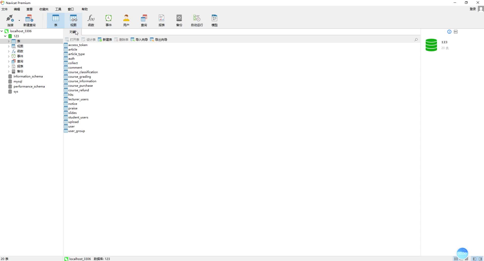484x261 pixels.
Task: Select the View (视图) toolbar icon
Action: click(x=73, y=20)
